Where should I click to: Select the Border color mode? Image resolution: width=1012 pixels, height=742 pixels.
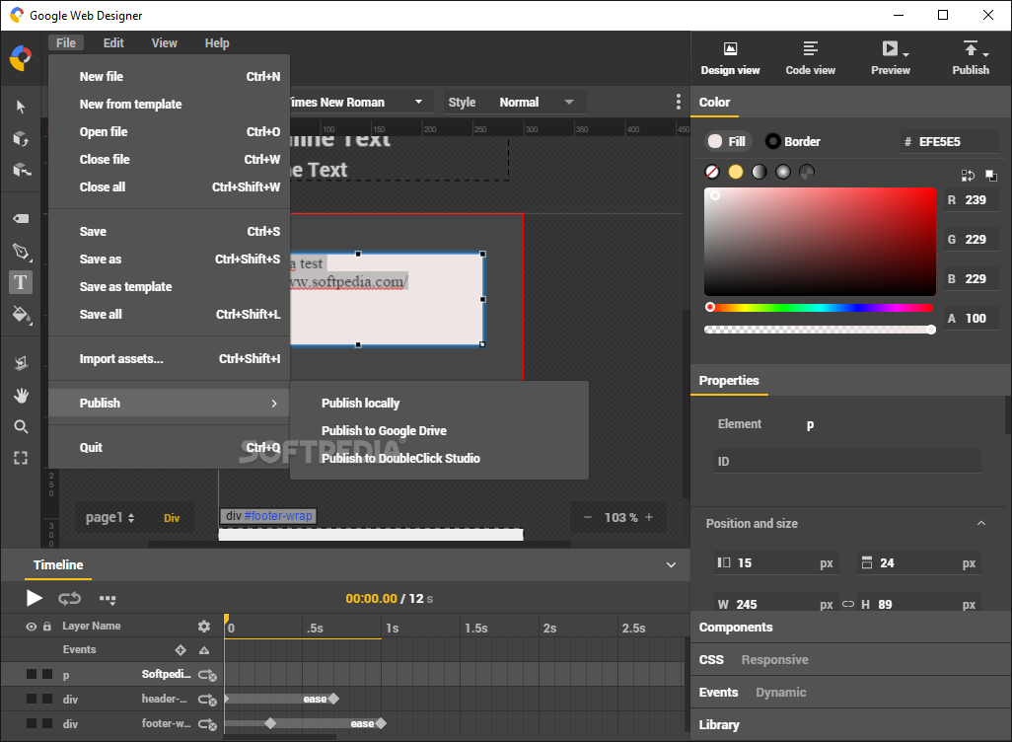(x=793, y=141)
